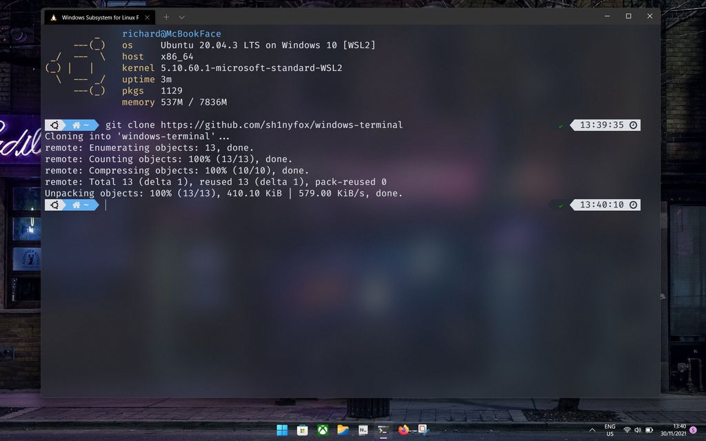
Task: Open a new terminal tab with the plus button
Action: tap(165, 17)
